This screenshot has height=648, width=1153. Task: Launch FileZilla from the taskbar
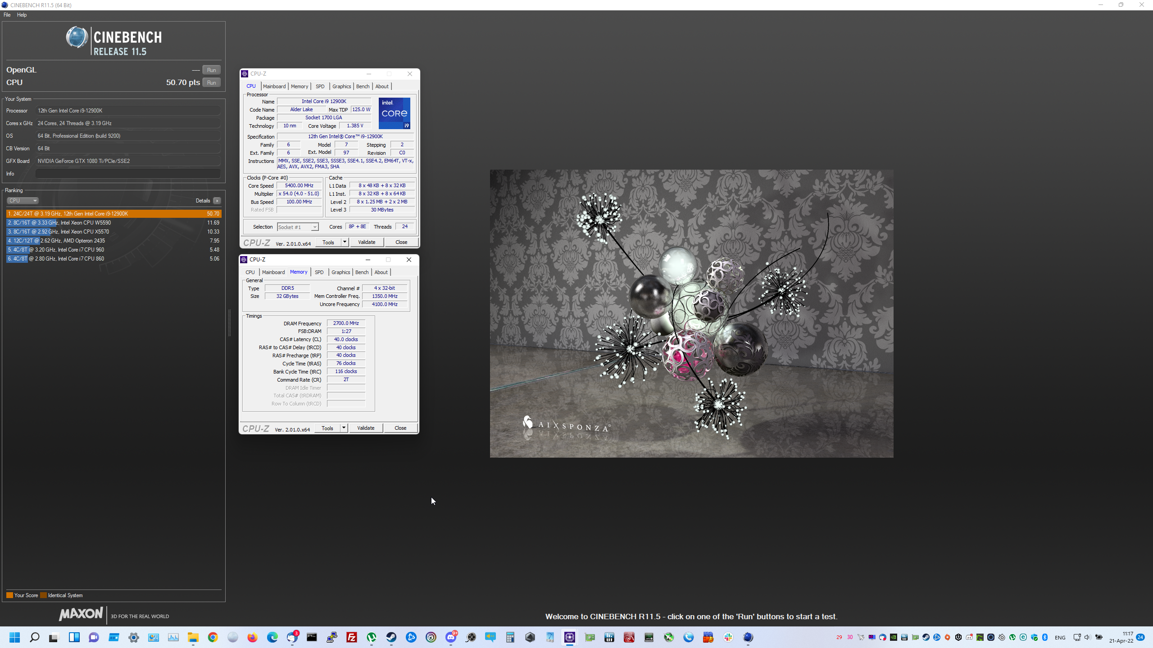(352, 637)
